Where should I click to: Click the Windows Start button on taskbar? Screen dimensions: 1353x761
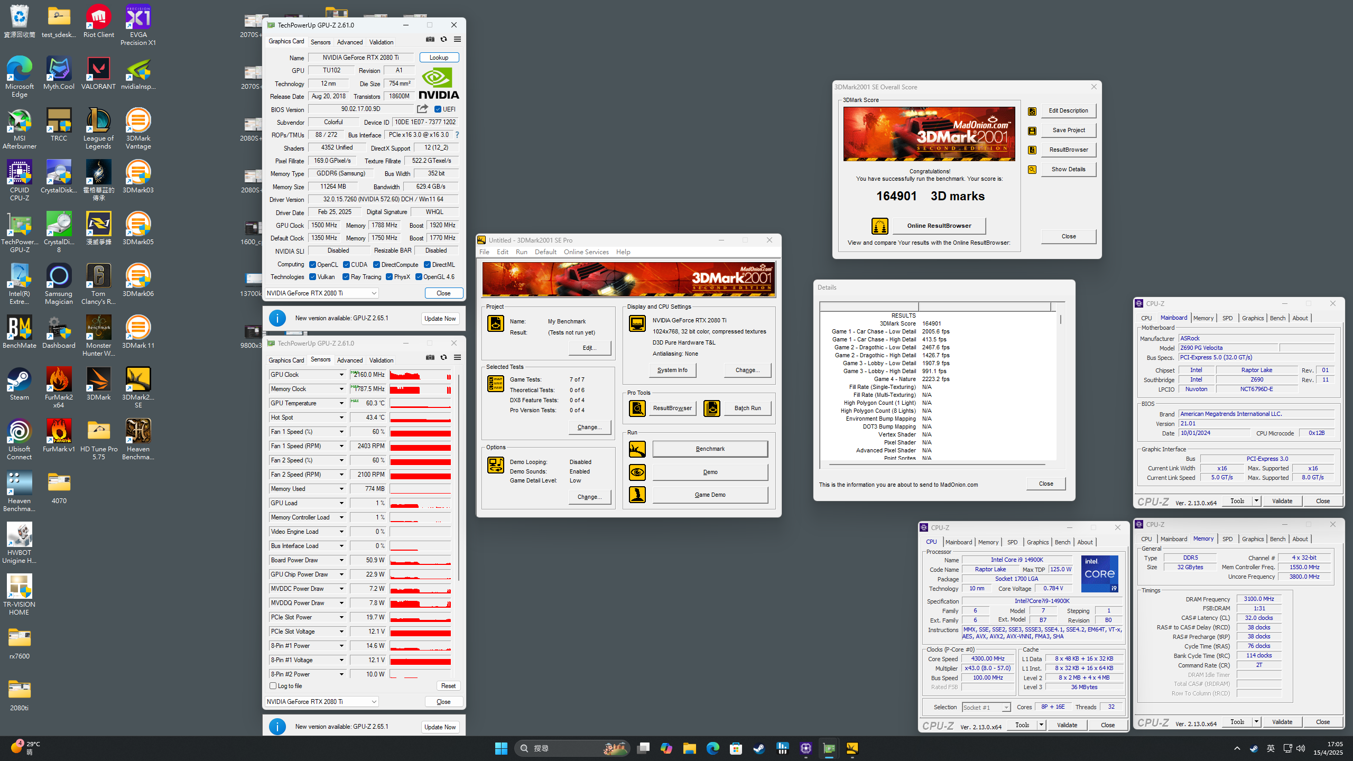pyautogui.click(x=501, y=748)
